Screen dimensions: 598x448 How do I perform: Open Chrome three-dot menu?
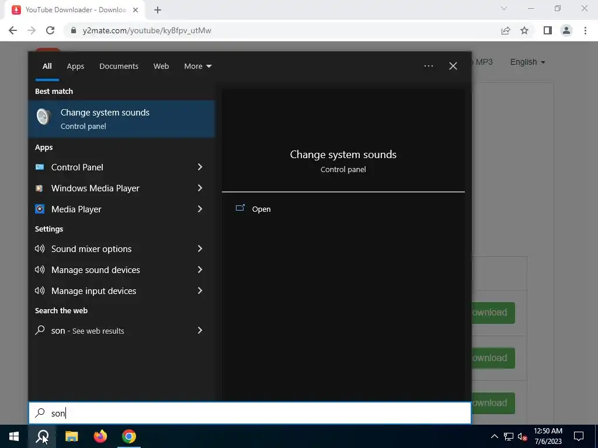click(x=585, y=30)
